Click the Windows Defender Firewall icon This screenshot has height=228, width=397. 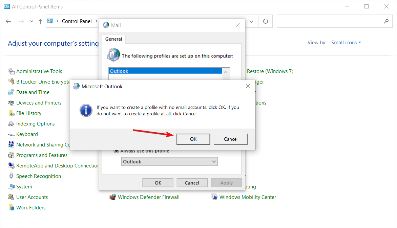(113, 197)
